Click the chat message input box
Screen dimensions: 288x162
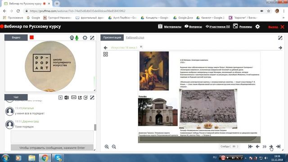(x=52, y=137)
